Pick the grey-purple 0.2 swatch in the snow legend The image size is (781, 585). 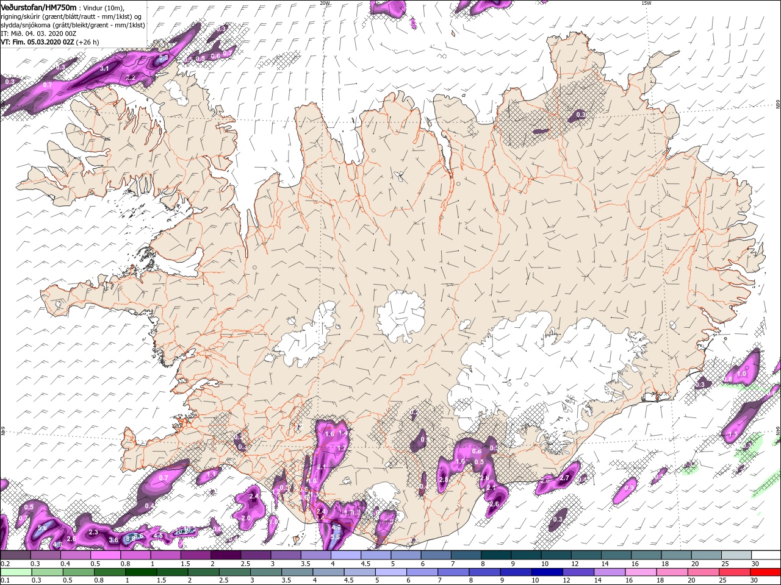[x=16, y=555]
